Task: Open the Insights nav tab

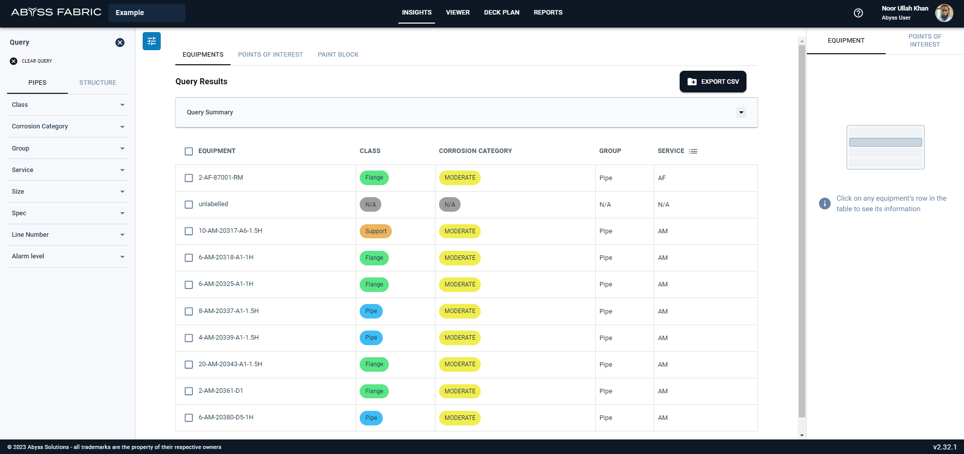Action: 416,13
